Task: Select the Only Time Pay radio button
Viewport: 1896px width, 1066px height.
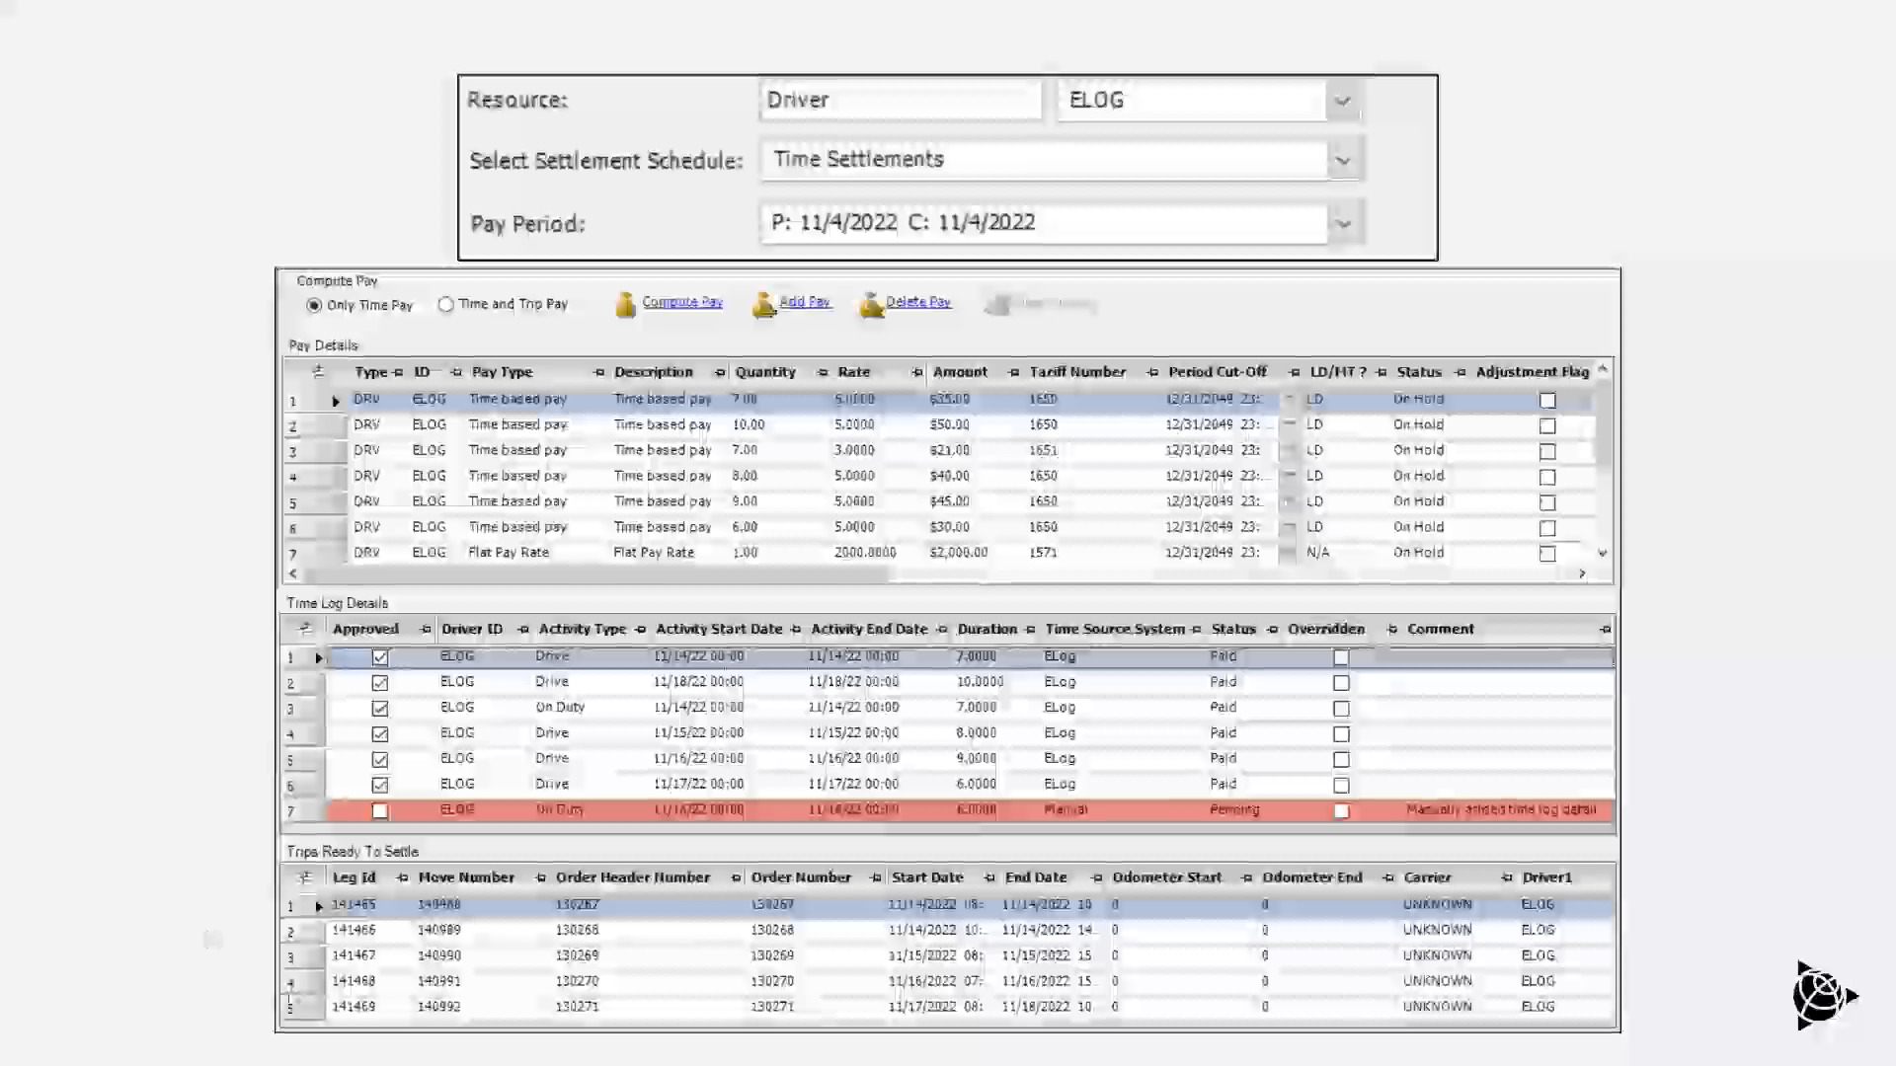Action: (314, 306)
